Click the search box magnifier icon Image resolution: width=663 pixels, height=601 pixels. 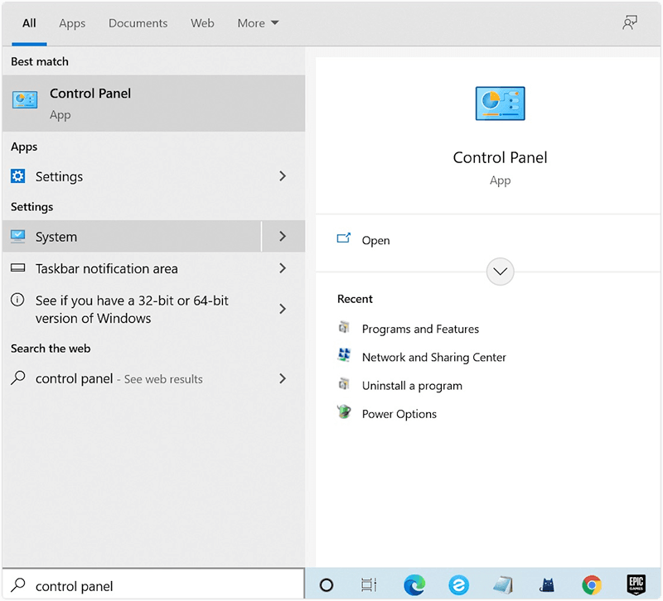pyautogui.click(x=17, y=585)
